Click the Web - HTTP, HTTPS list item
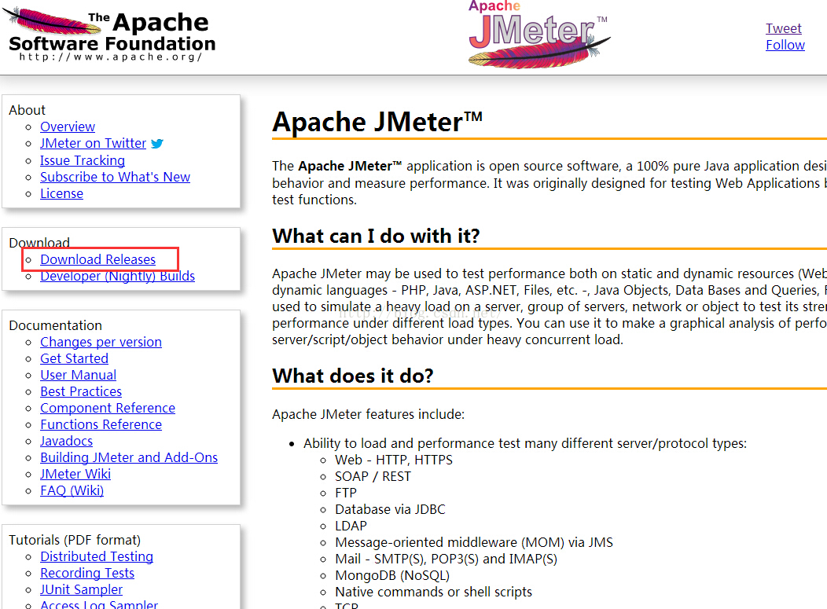Viewport: 827px width, 609px height. pos(394,460)
